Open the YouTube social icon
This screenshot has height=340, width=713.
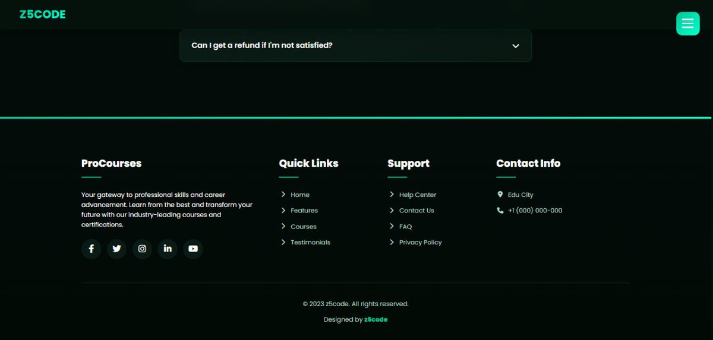click(193, 249)
